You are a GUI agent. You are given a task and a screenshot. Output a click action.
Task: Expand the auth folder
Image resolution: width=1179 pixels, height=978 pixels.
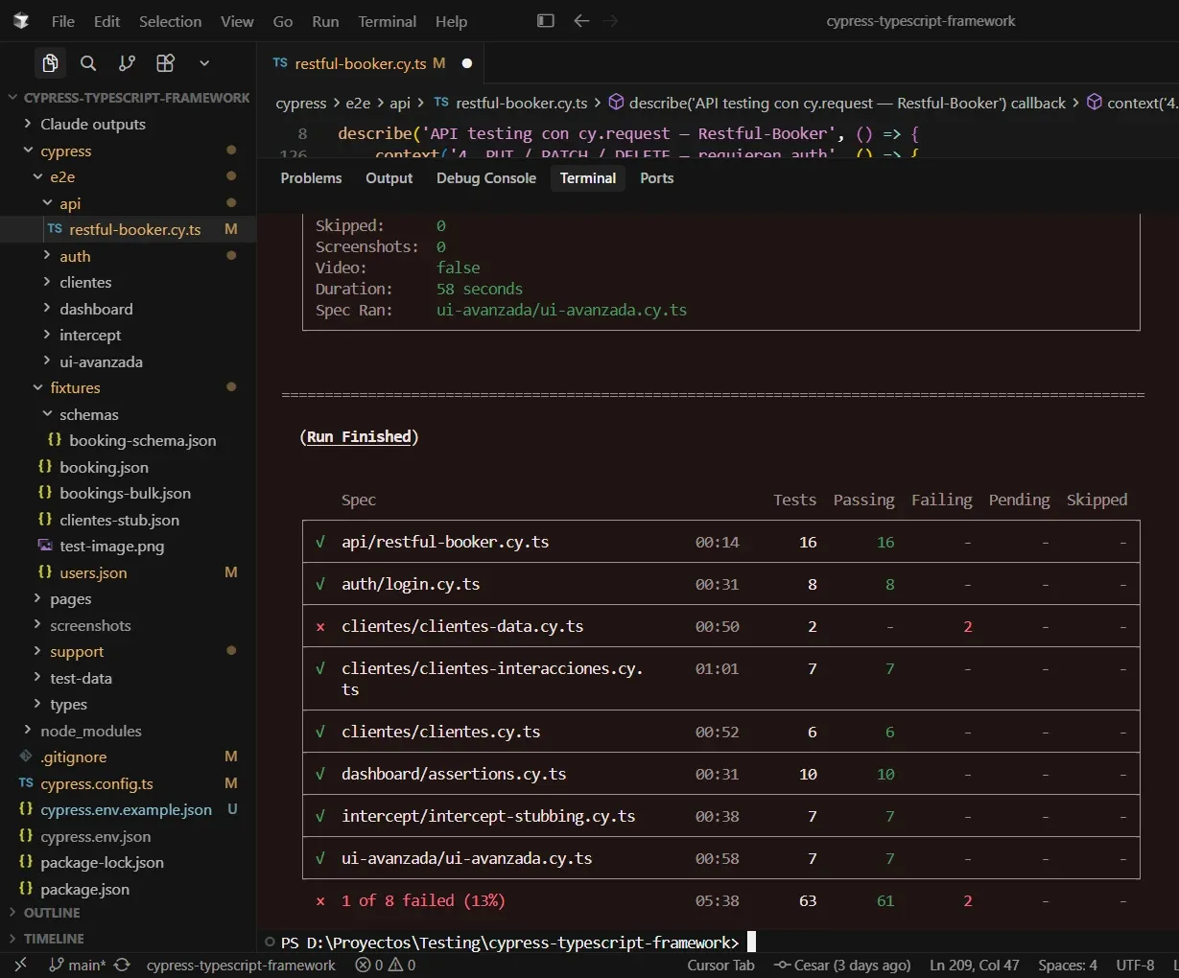point(129,257)
